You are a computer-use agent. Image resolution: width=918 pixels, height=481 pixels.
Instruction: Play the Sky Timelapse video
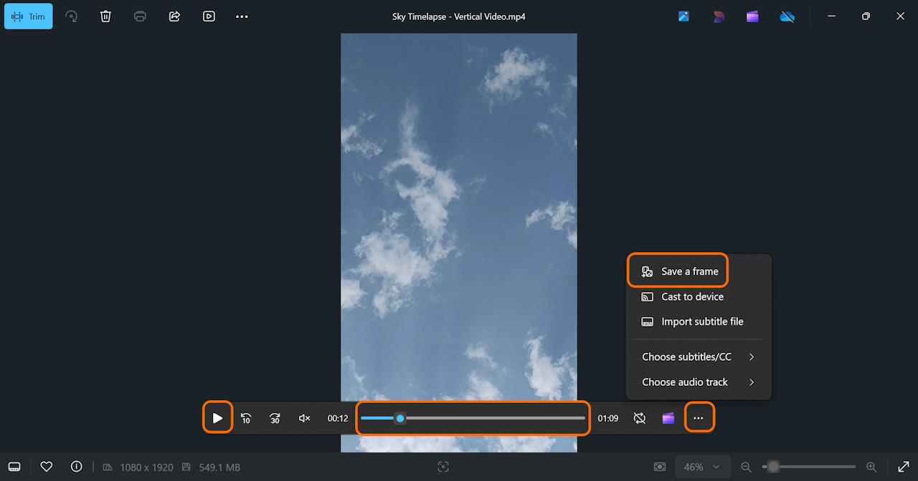pos(217,418)
